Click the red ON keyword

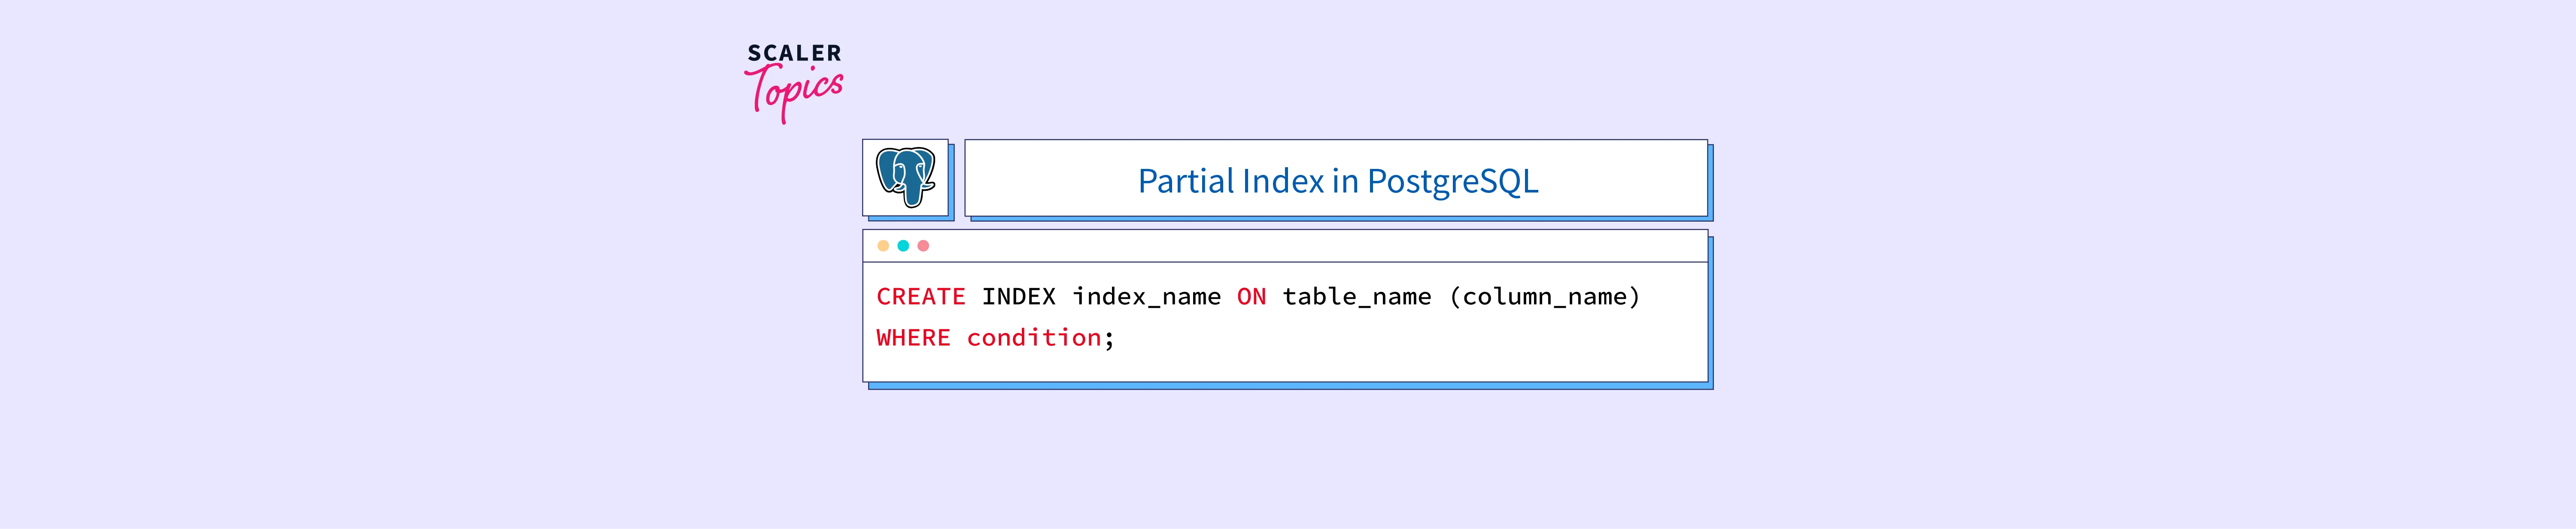pos(1251,297)
